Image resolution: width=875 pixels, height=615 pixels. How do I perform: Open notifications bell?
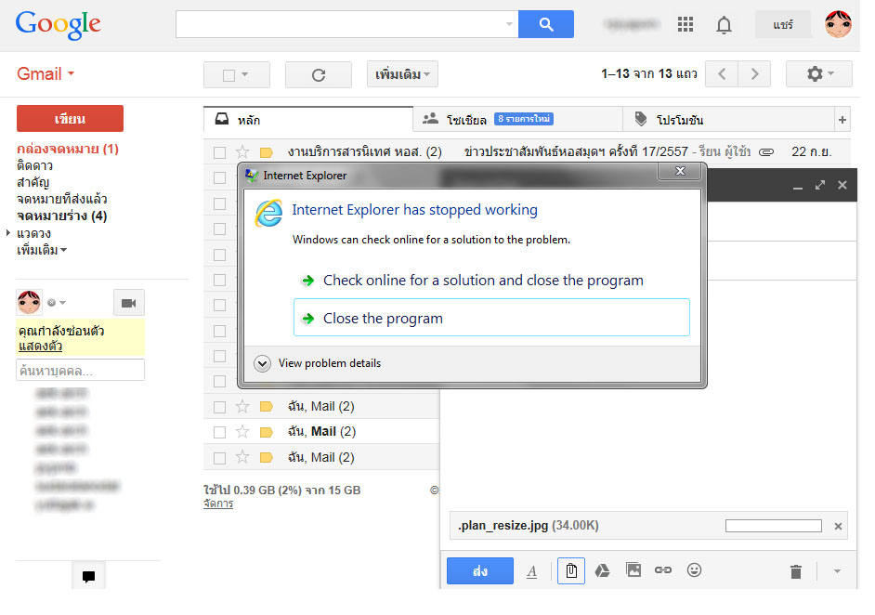click(724, 24)
